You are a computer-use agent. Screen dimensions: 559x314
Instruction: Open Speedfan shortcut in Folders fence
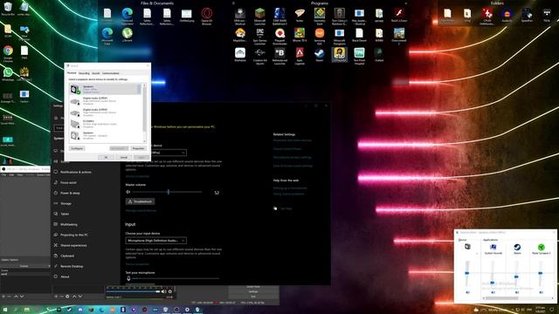pos(527,16)
